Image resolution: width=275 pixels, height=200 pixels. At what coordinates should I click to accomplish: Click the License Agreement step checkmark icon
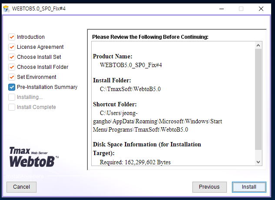coord(12,47)
